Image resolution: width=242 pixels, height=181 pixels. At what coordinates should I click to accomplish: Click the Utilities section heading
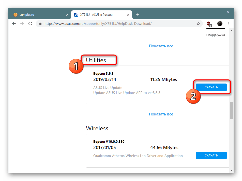pyautogui.click(x=96, y=60)
